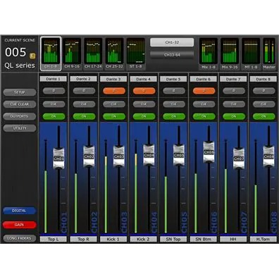
Task: Enable the LONG FADERS view
Action: click(20, 238)
